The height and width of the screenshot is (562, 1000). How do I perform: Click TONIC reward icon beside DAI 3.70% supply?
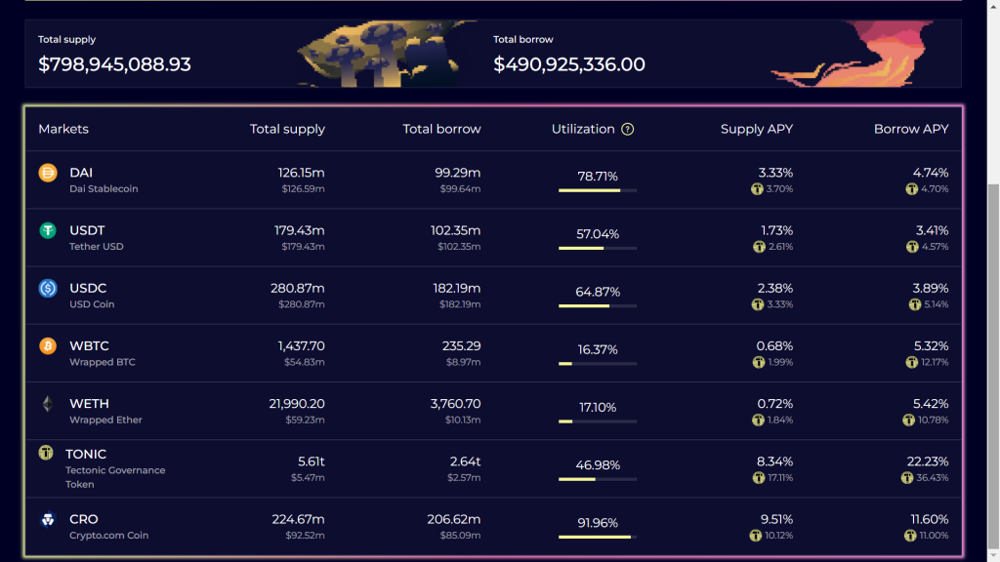click(757, 188)
